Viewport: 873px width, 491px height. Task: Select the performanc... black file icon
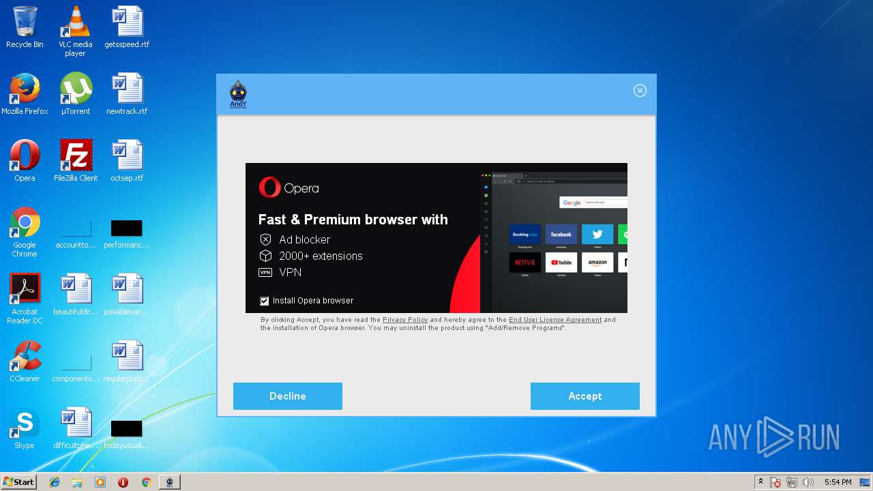click(x=127, y=233)
